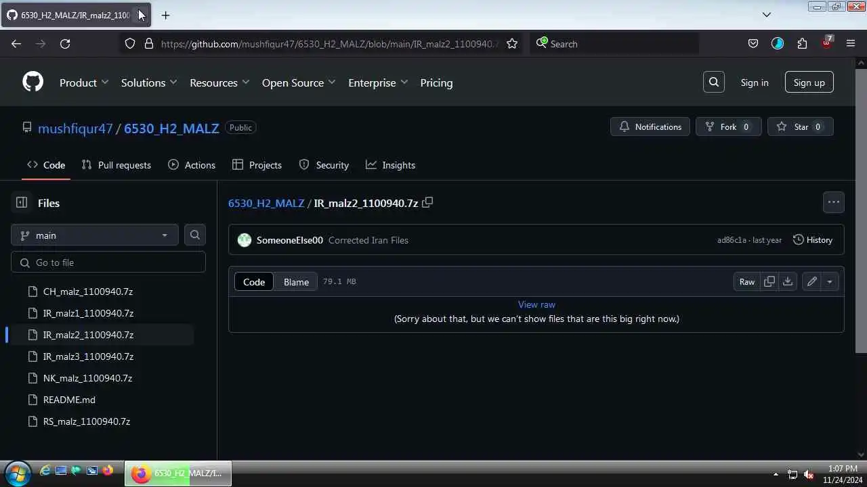Select the repository Code tab
Screen dimensions: 867x487
pos(46,165)
